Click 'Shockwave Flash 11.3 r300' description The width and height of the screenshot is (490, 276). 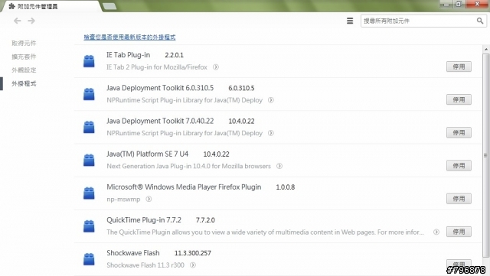tap(145, 265)
